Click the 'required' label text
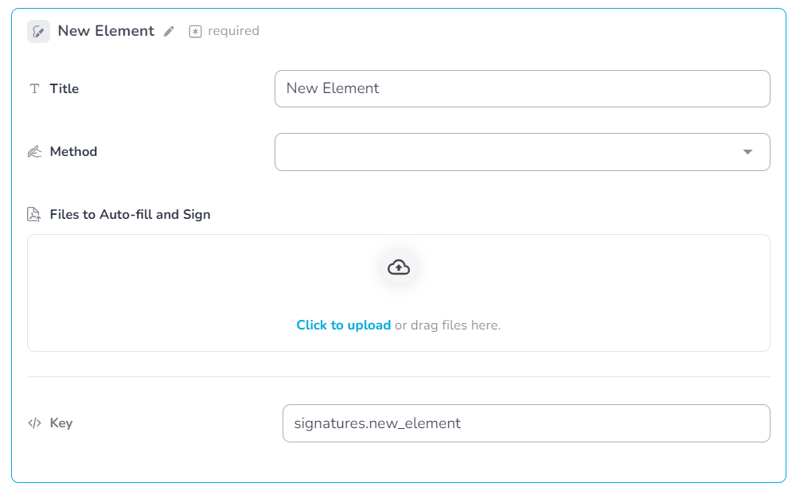 click(233, 31)
